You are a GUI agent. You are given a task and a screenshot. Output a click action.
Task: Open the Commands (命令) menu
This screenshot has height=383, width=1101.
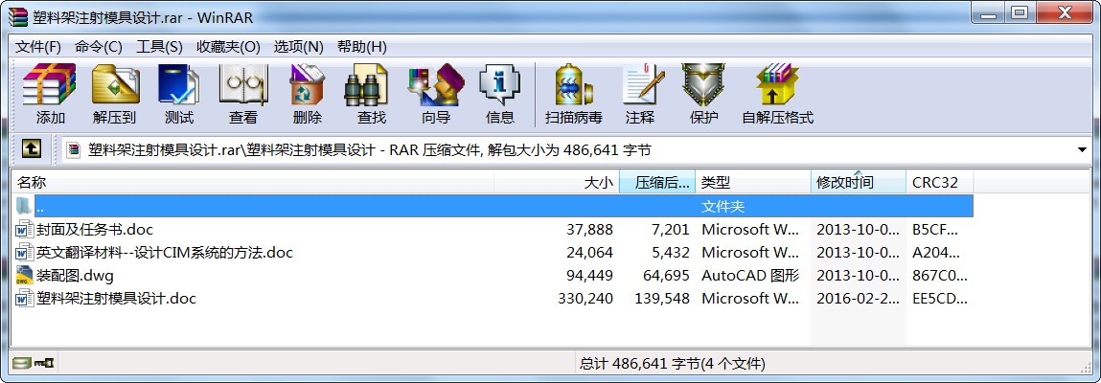(x=99, y=47)
